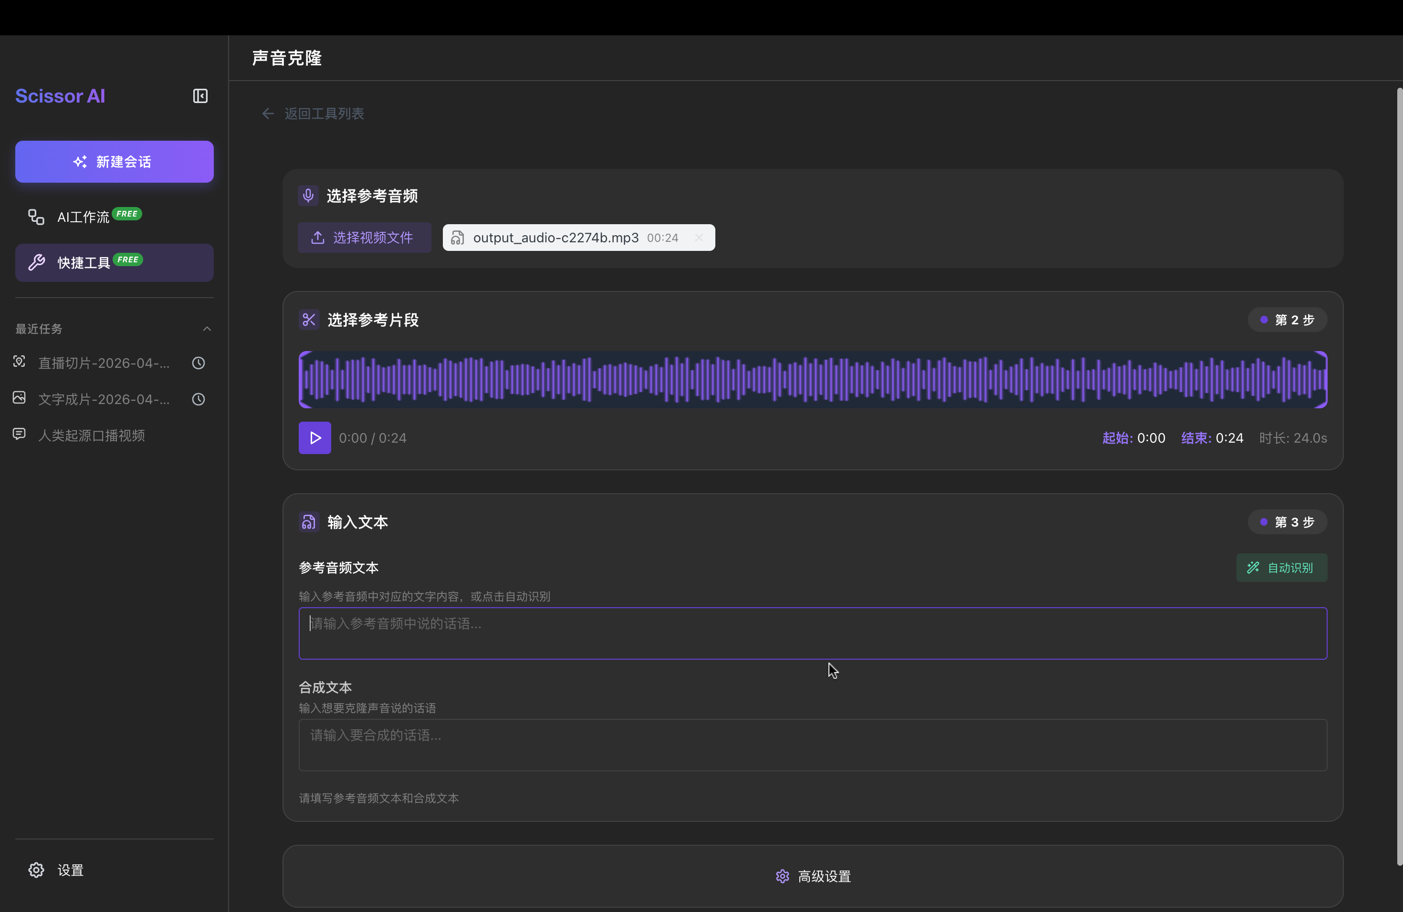
Task: Open 设置 via the gear icon
Action: click(35, 870)
